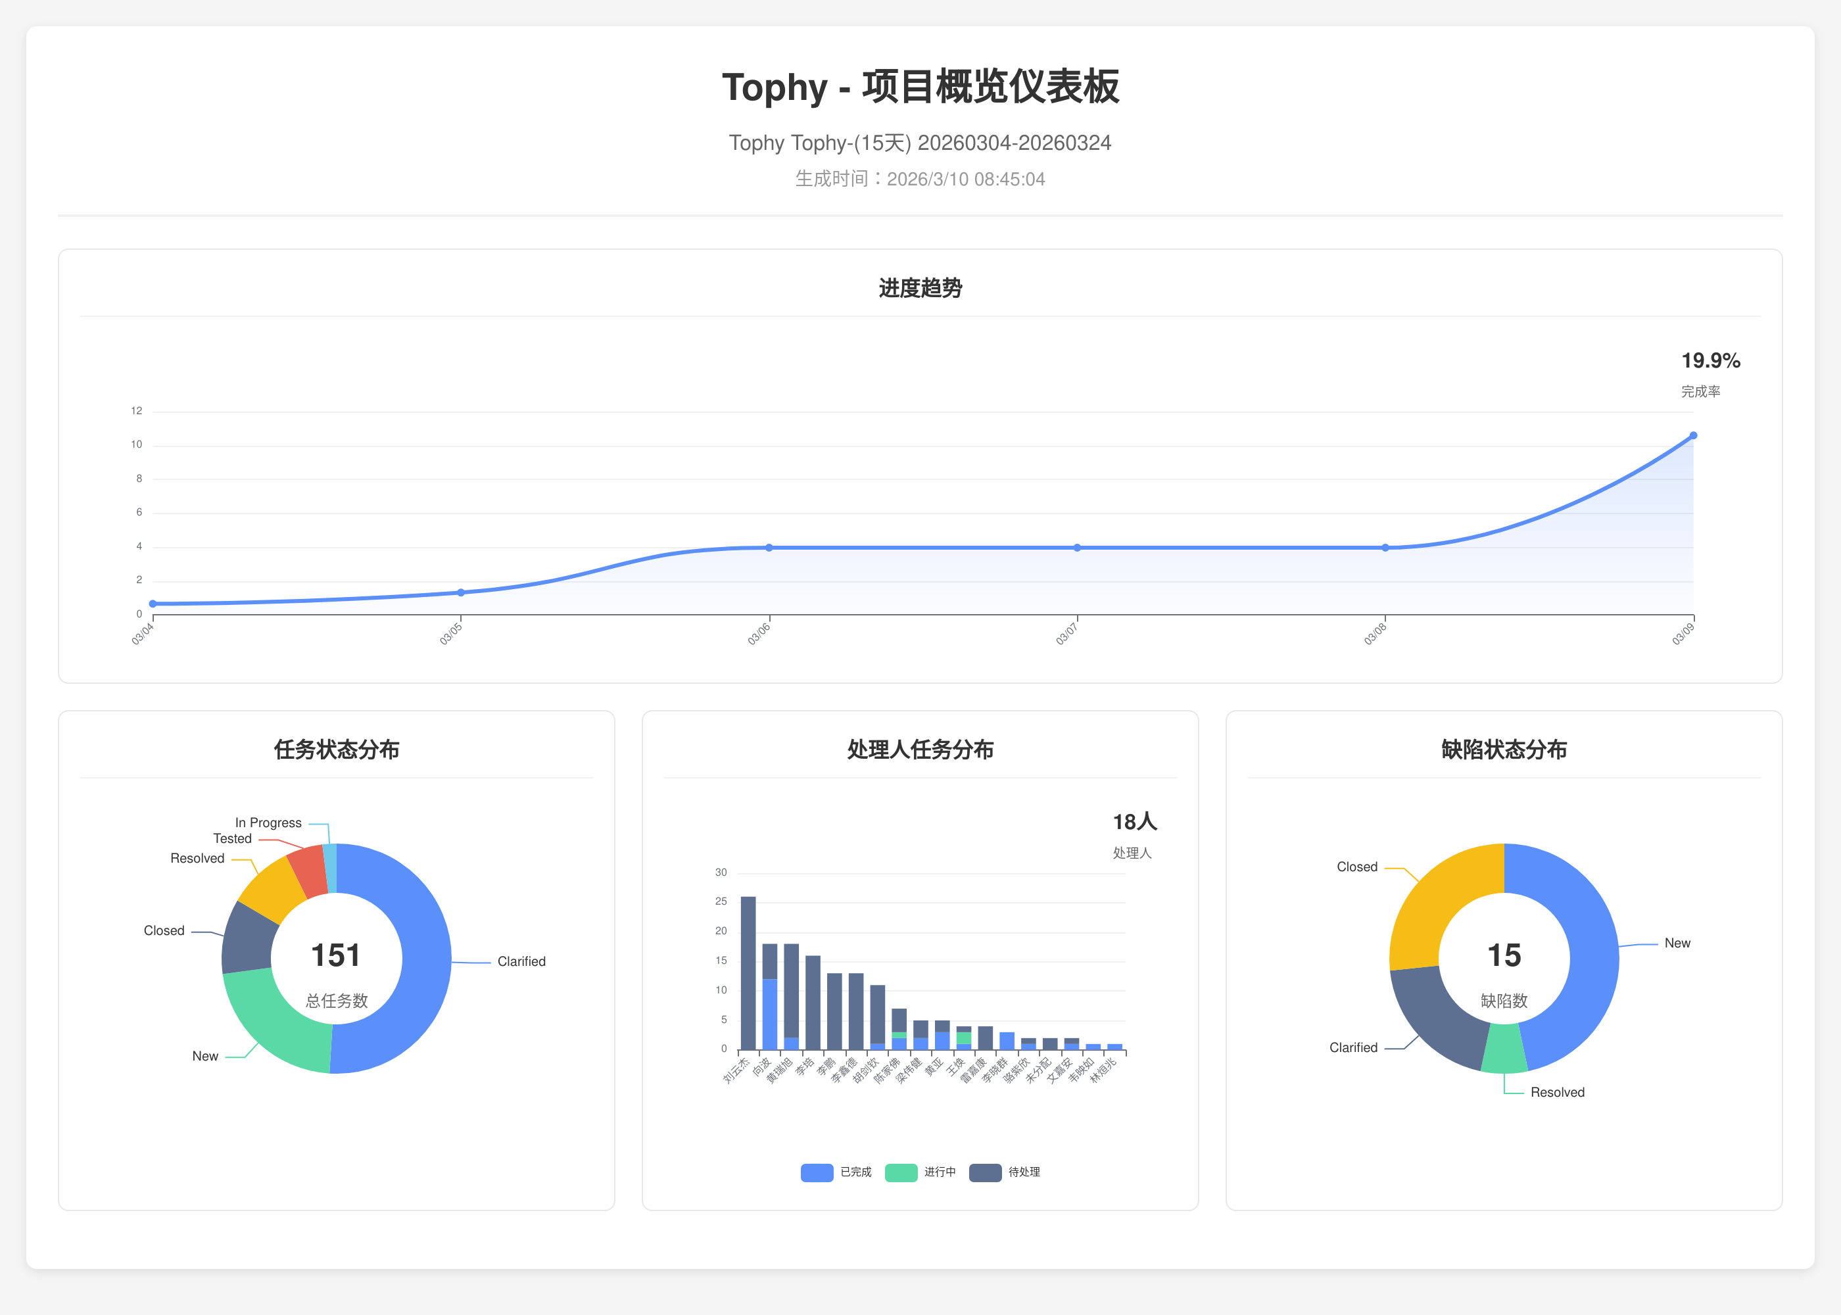Click the blue completed portion of 向波's bar
This screenshot has height=1315, width=1841.
[770, 1014]
